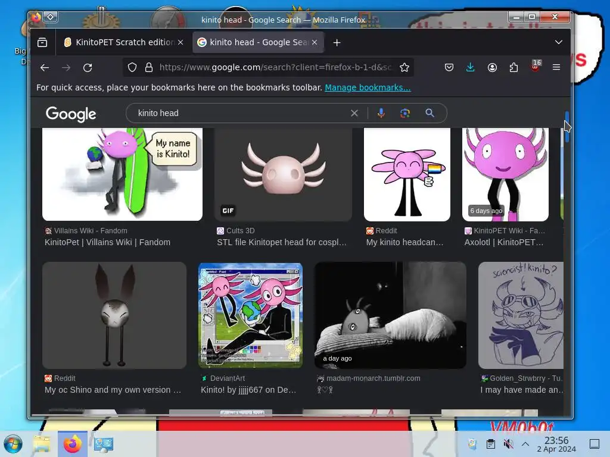Open the dark Shino oc thumbnail
Viewport: 610px width, 457px height.
[x=114, y=315]
